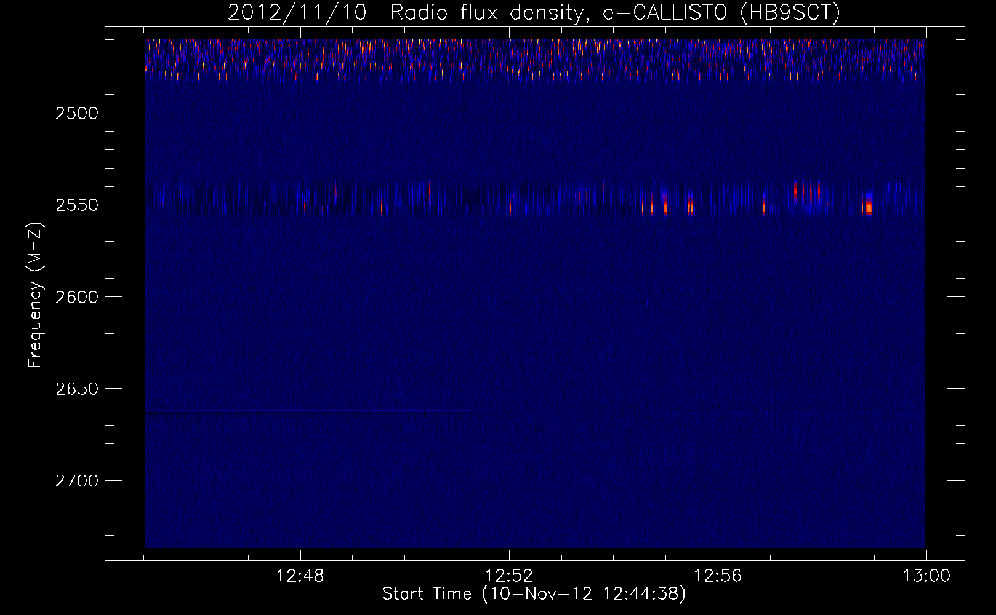Click the Start Time axis caption
996x615 pixels.
534,594
